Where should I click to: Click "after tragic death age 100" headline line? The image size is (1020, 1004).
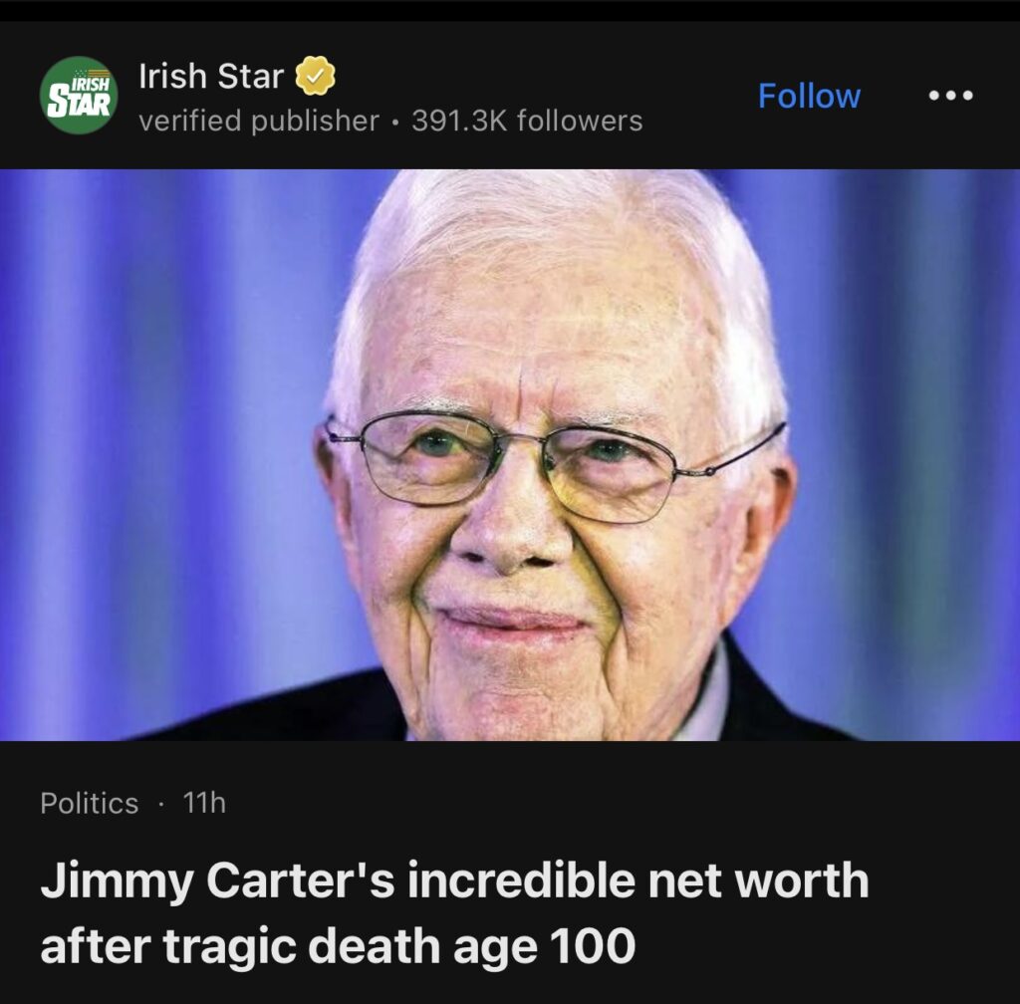[x=338, y=944]
